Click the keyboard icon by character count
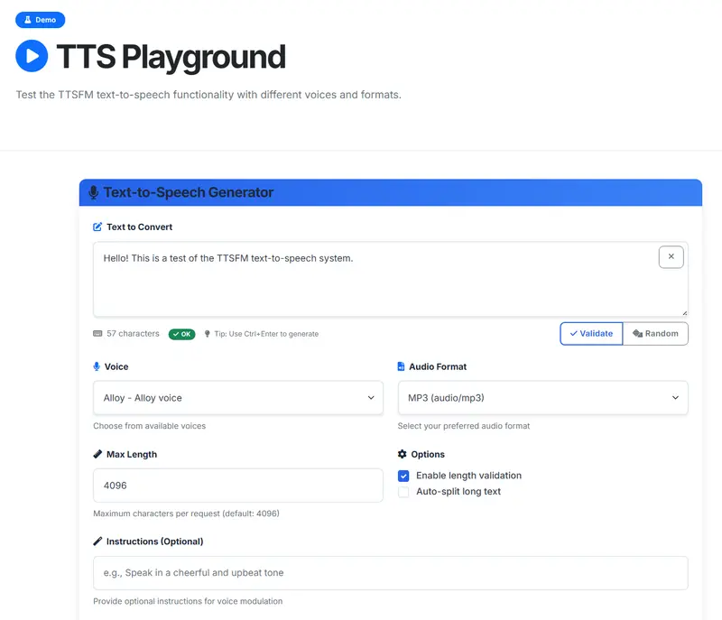This screenshot has width=722, height=620. pos(97,334)
